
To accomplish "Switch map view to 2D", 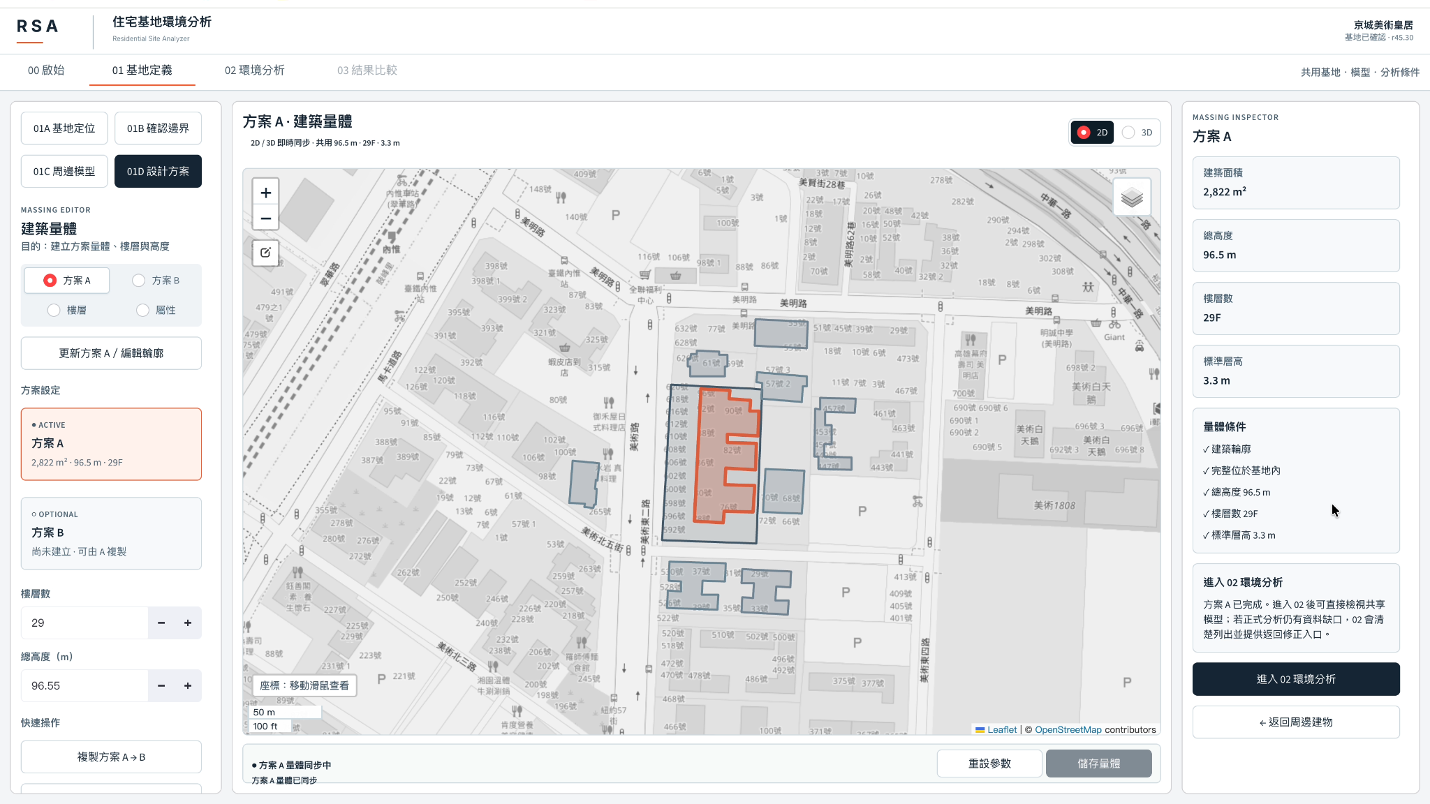I will [x=1093, y=133].
